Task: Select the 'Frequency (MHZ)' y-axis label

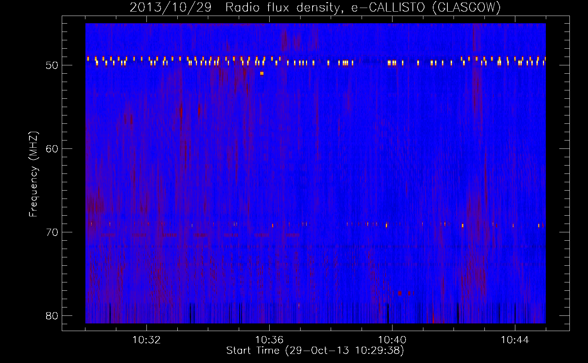Action: click(33, 174)
